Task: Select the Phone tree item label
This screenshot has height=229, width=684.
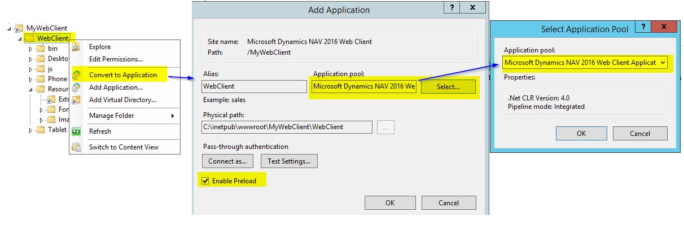Action: [57, 79]
